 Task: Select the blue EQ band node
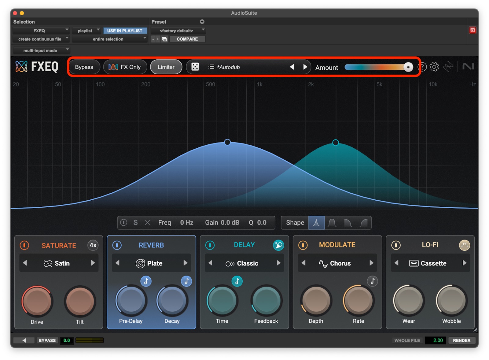coord(227,142)
